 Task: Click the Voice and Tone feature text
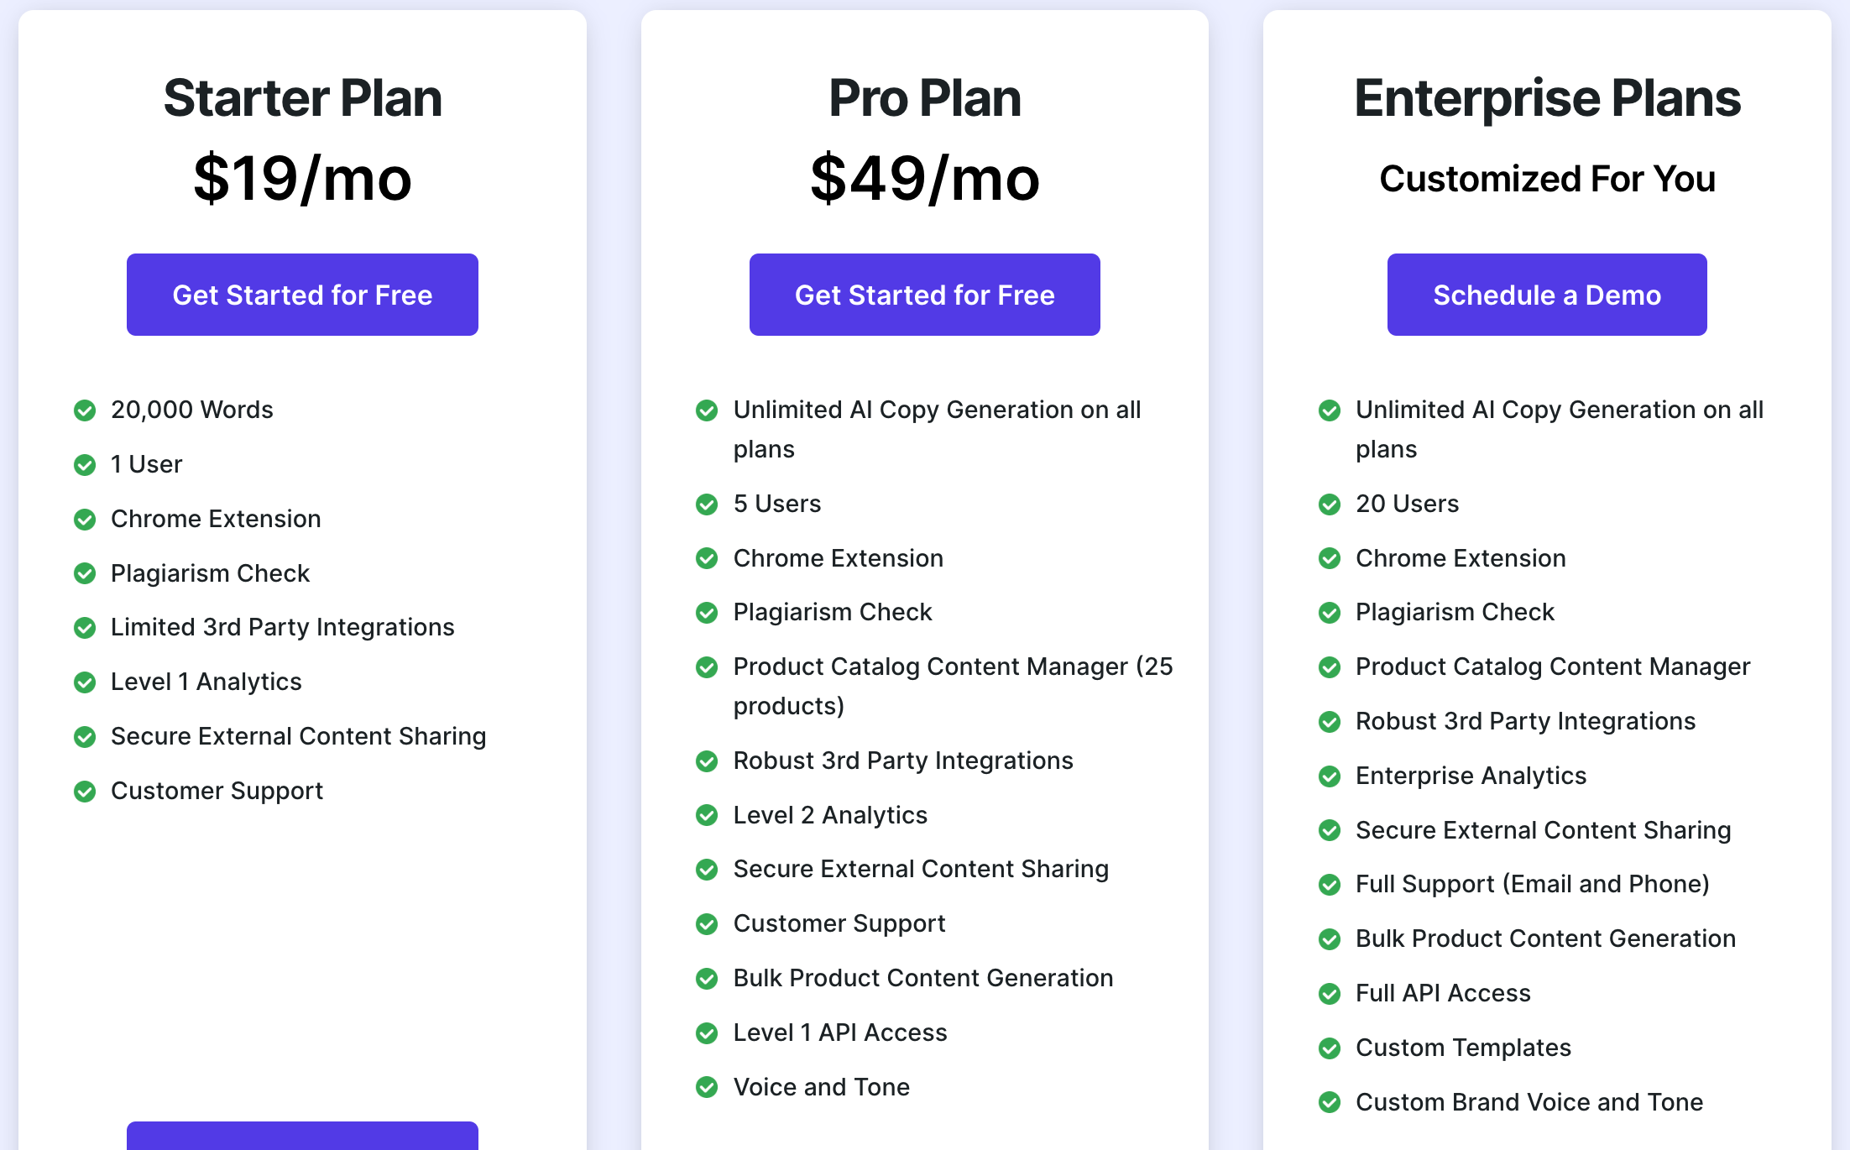[x=821, y=1087]
